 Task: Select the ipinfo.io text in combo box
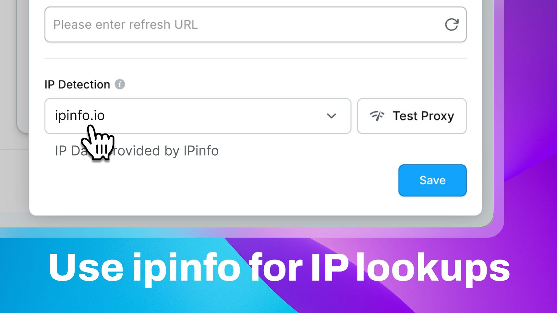coord(79,116)
